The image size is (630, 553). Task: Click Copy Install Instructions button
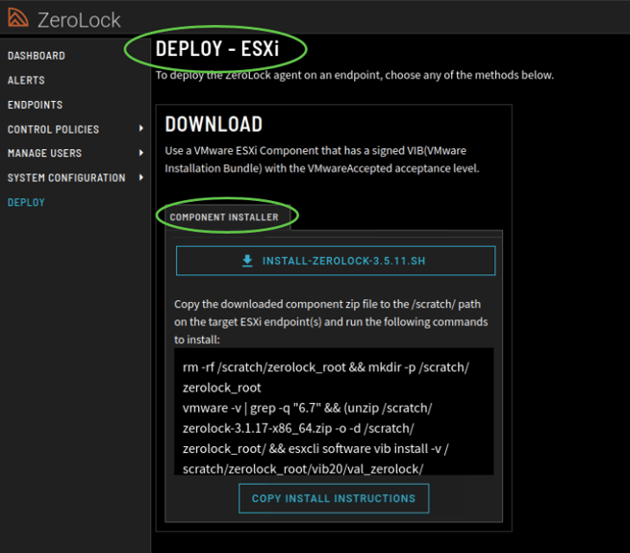pyautogui.click(x=334, y=498)
